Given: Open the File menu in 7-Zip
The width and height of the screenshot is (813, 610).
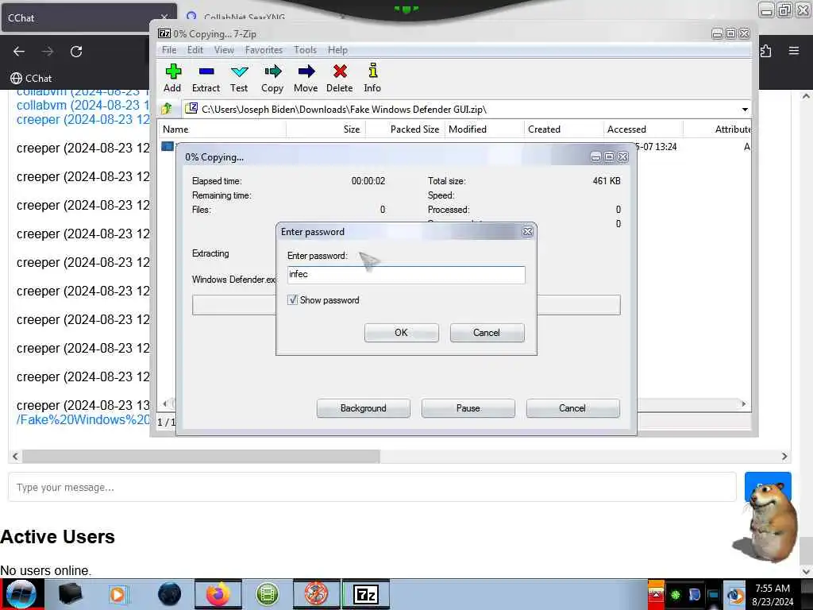Looking at the screenshot, I should [169, 50].
